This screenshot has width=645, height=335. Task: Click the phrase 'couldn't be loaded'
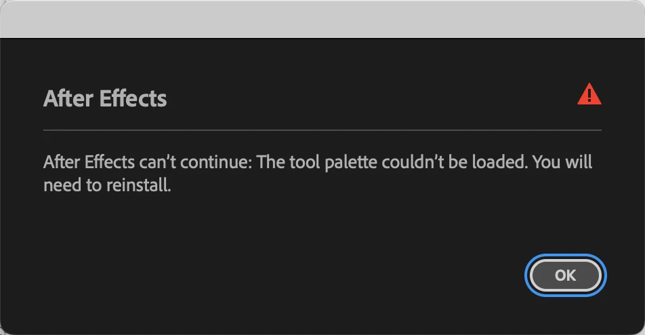pyautogui.click(x=455, y=162)
